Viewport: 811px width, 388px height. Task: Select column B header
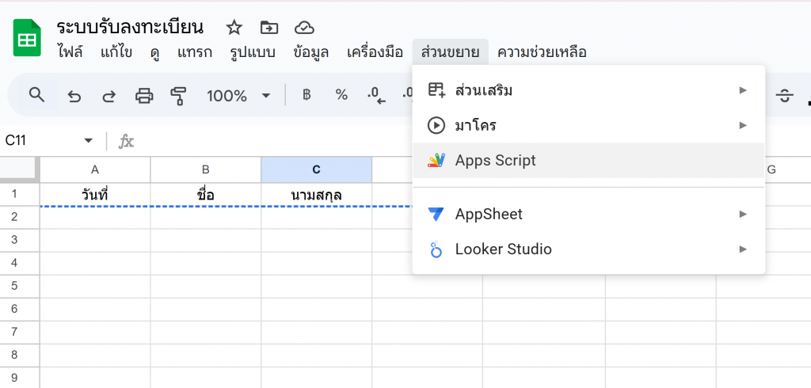pos(206,169)
